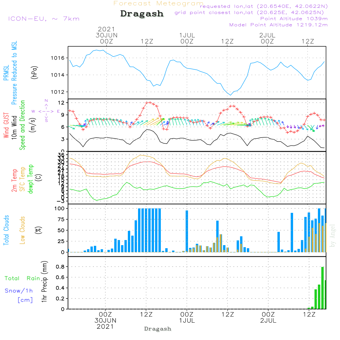Select the orange 'SFC Temp' label
This screenshot has width=340, height=340.
pyautogui.click(x=22, y=179)
